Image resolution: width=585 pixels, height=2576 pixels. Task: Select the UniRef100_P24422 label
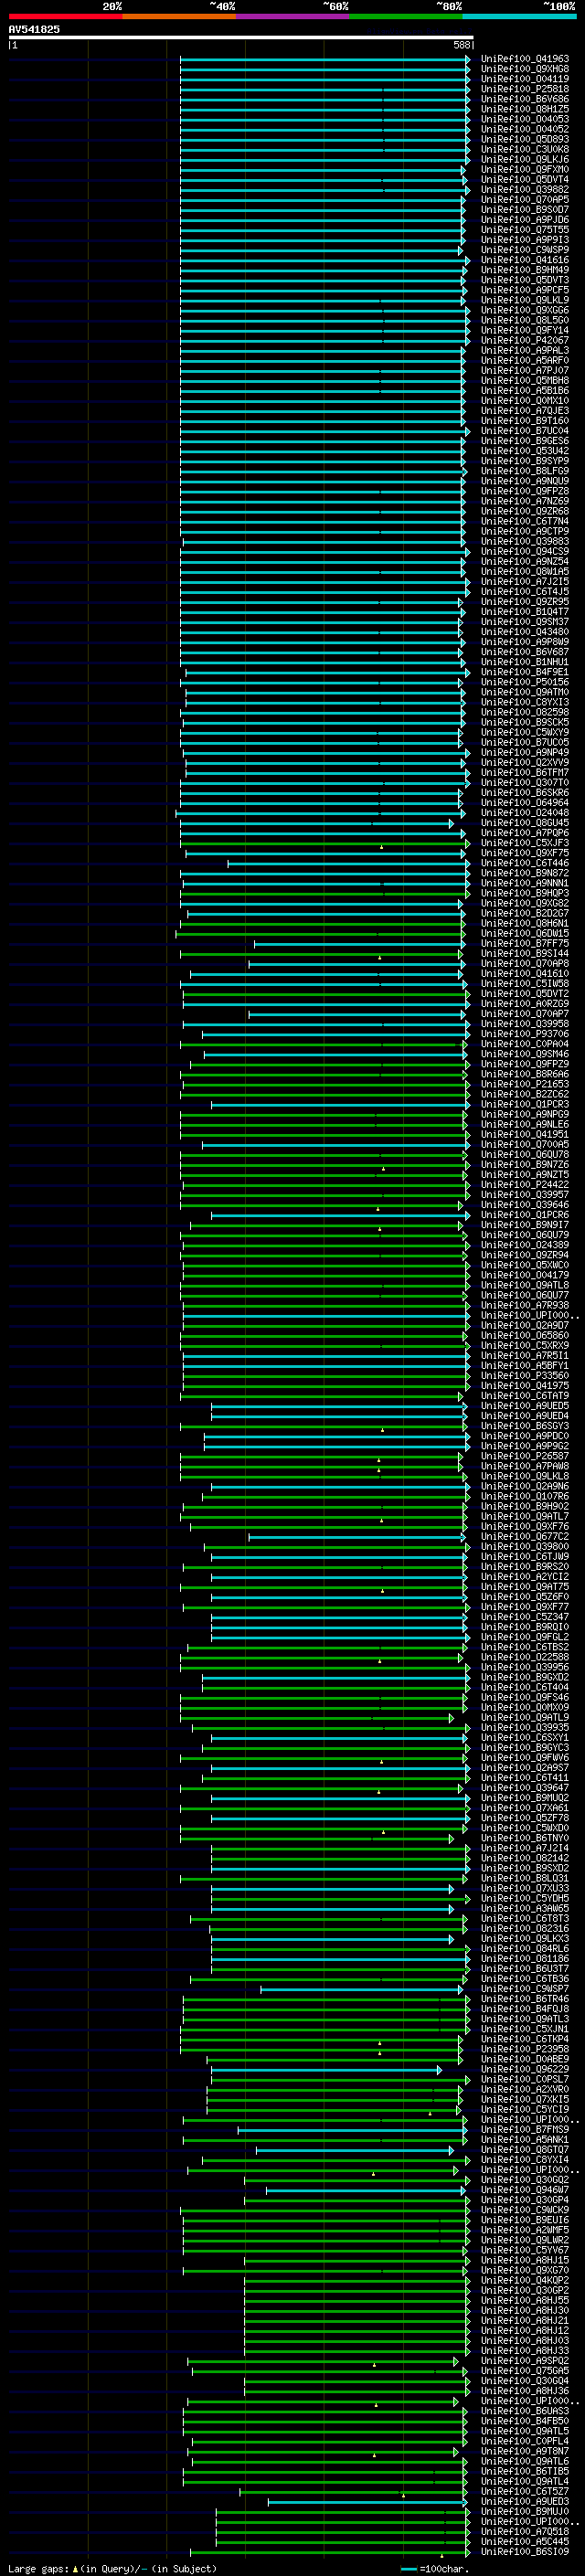524,1185
